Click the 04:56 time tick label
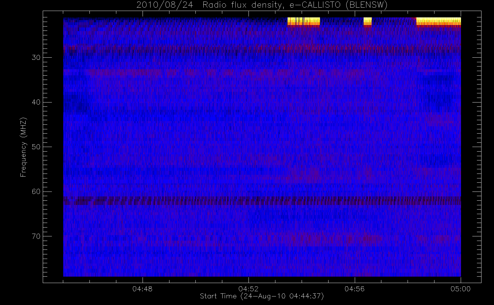 click(354, 289)
